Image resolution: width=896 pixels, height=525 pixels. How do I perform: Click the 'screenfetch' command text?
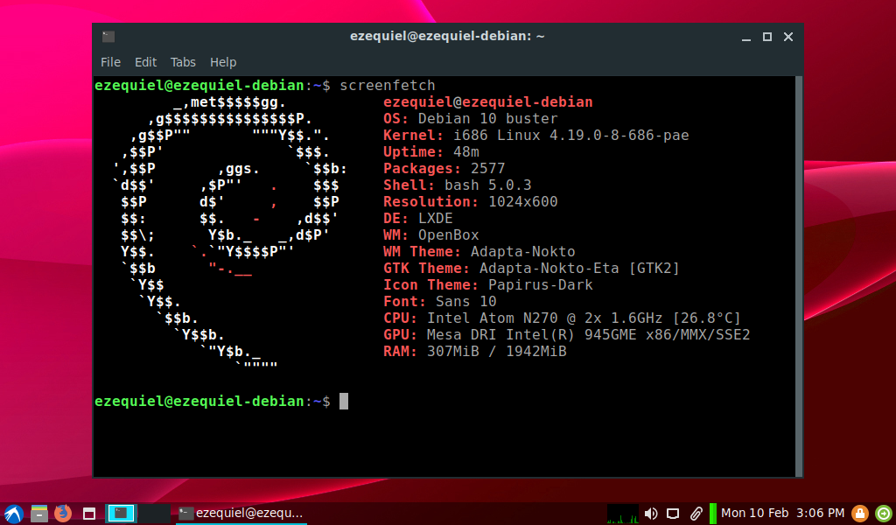[388, 85]
